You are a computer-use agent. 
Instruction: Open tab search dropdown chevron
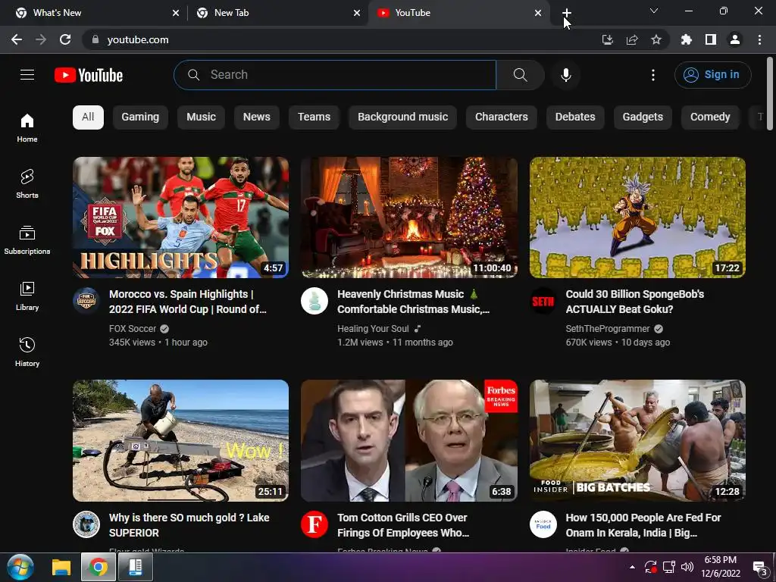click(654, 11)
